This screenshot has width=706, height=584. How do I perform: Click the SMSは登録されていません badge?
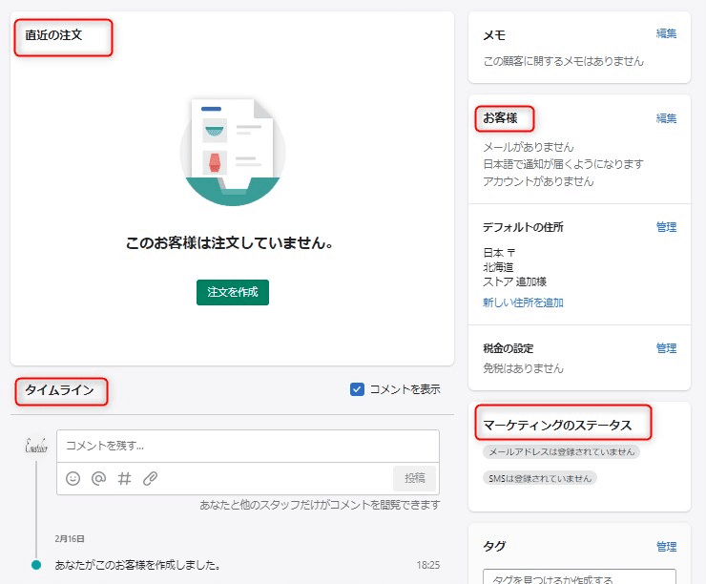(x=540, y=478)
